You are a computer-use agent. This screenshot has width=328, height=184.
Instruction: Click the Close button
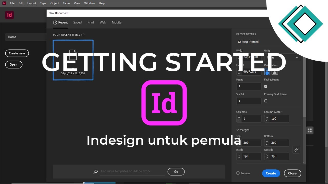[292, 173]
